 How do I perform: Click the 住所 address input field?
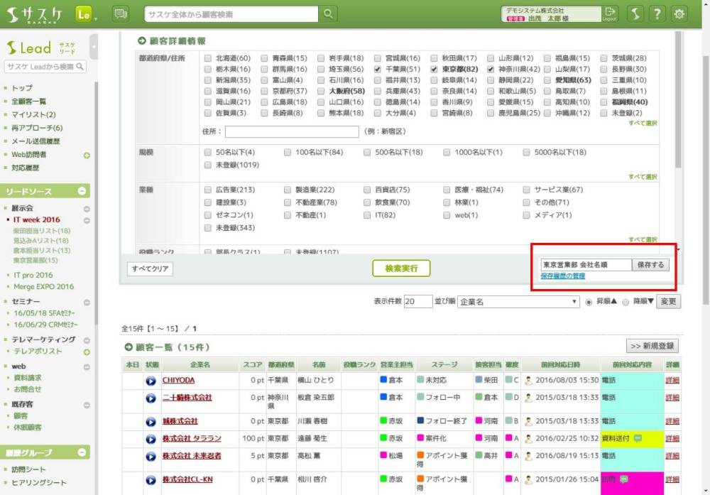[x=292, y=131]
